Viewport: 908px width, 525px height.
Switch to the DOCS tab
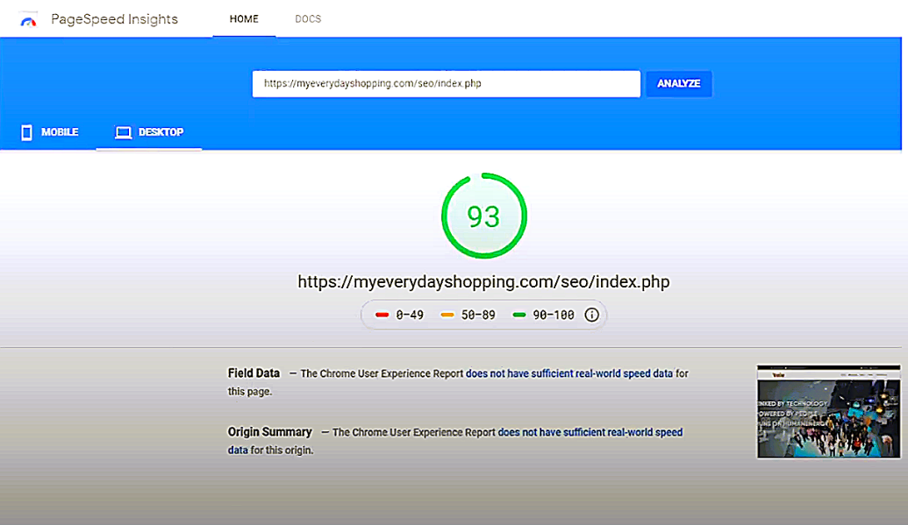pos(308,18)
